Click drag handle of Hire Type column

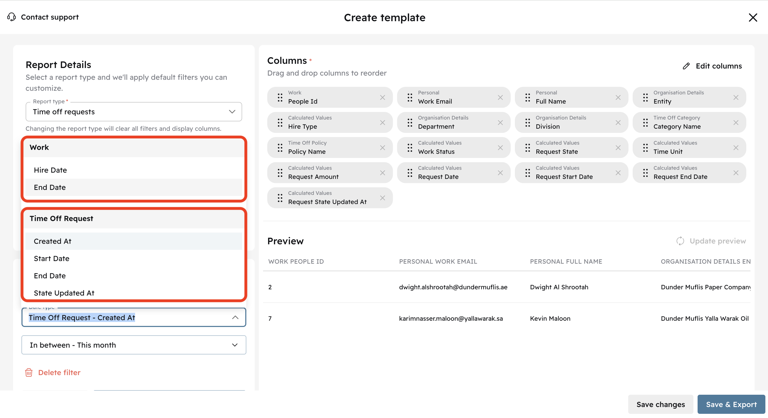tap(280, 122)
